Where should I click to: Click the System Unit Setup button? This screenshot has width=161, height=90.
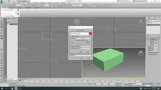pyautogui.click(x=80, y=30)
